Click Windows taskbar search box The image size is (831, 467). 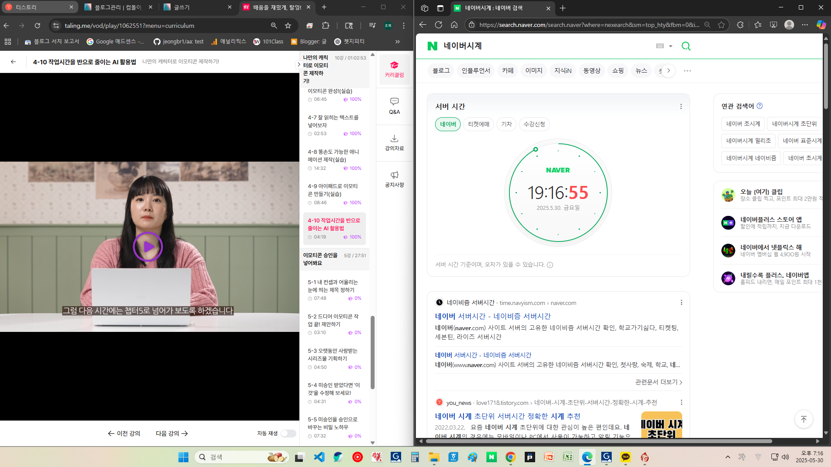[242, 457]
